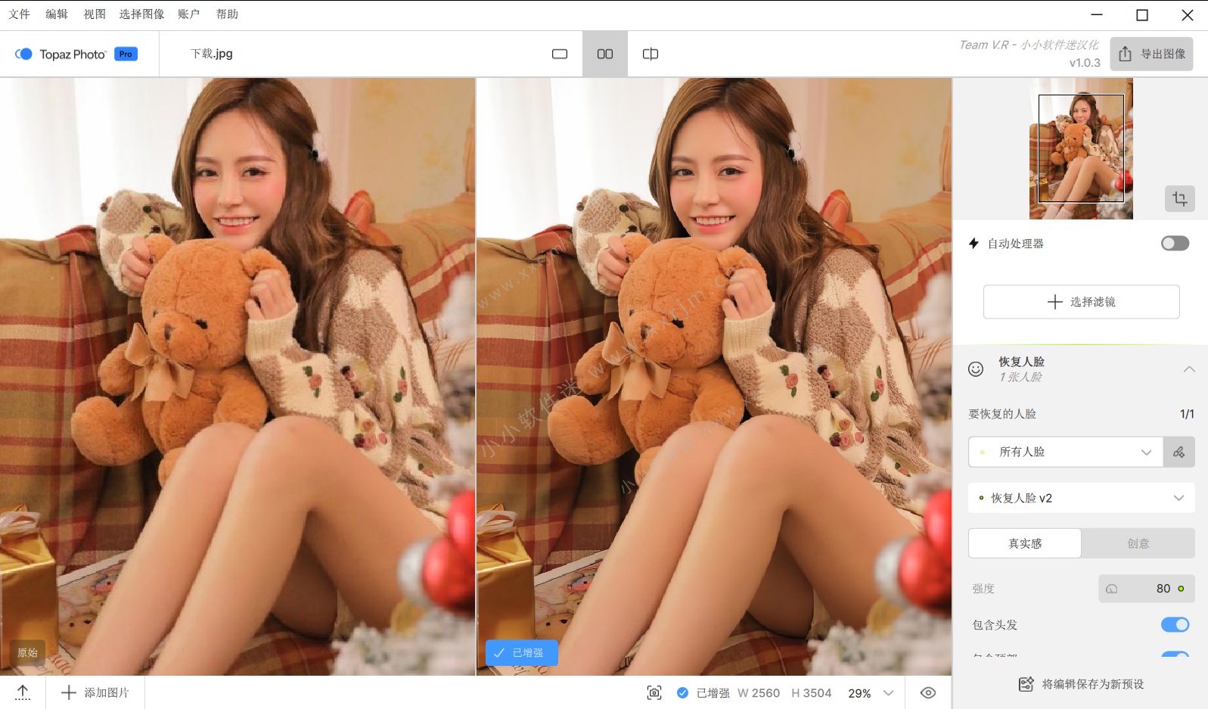Click the 导出图像 button
1208x709 pixels.
coord(1151,54)
